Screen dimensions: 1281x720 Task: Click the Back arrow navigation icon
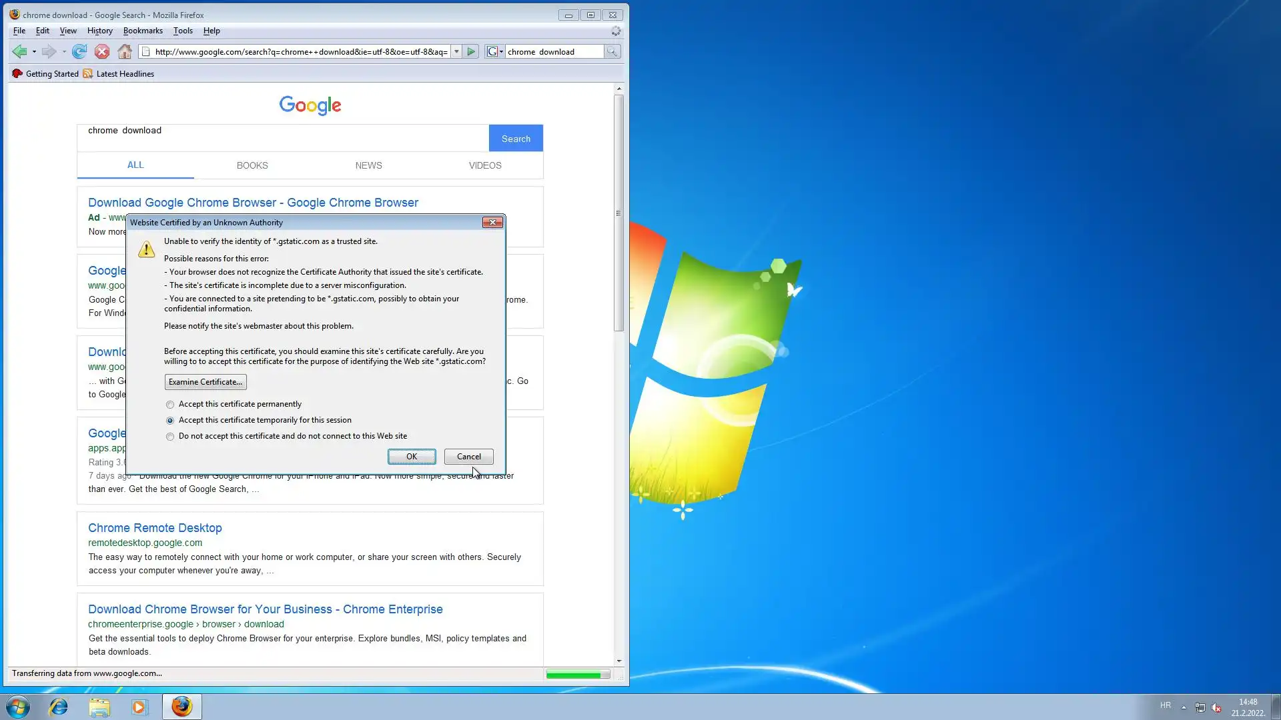(x=19, y=51)
